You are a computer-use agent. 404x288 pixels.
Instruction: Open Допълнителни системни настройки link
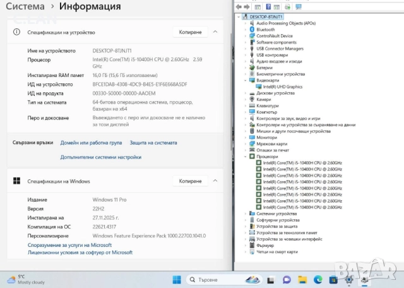101,157
